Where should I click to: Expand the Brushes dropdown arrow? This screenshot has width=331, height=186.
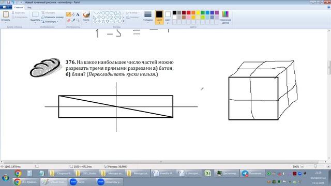86,22
